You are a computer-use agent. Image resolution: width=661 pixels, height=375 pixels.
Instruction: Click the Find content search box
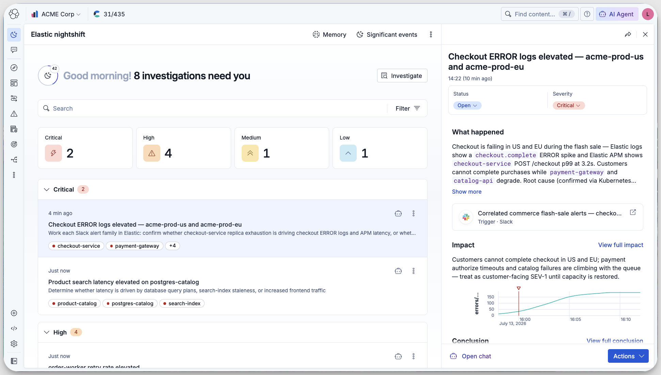[539, 14]
